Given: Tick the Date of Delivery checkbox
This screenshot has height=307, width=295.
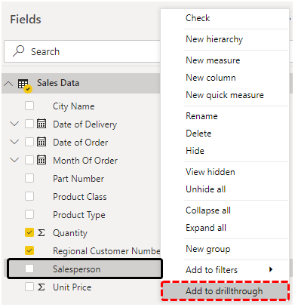Looking at the screenshot, I should (29, 124).
